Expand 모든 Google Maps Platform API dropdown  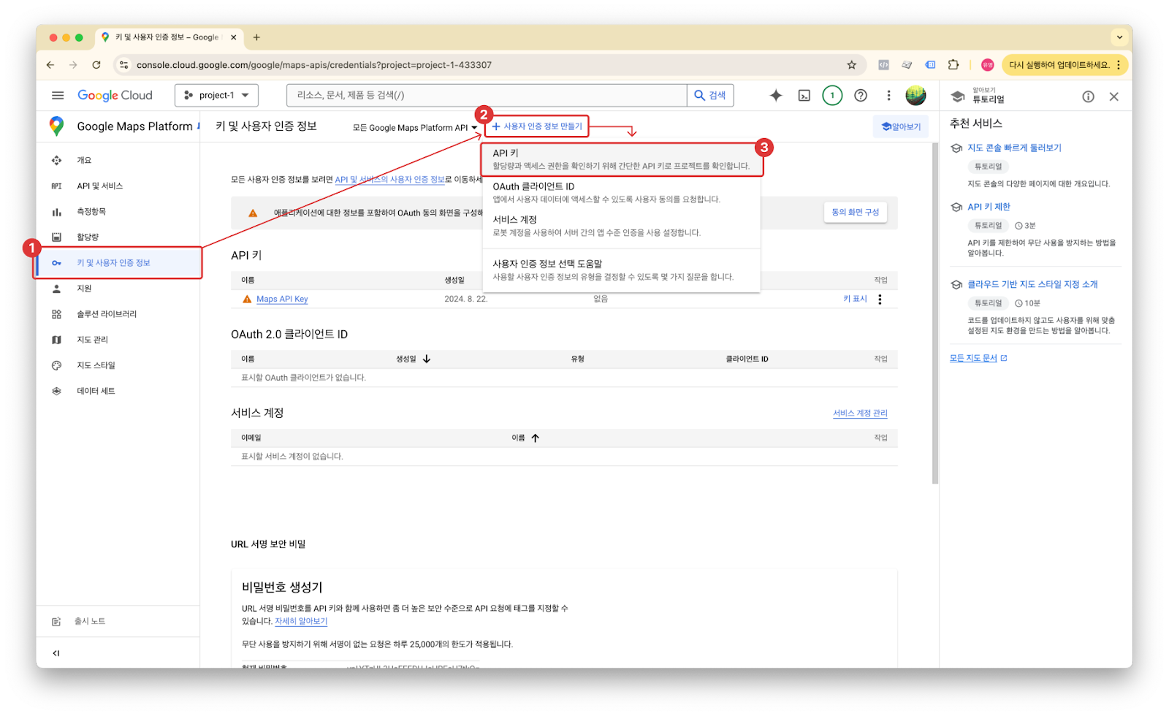pyautogui.click(x=415, y=128)
